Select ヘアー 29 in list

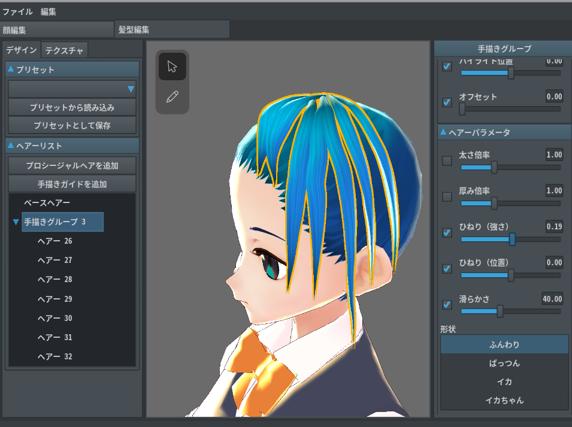55,299
